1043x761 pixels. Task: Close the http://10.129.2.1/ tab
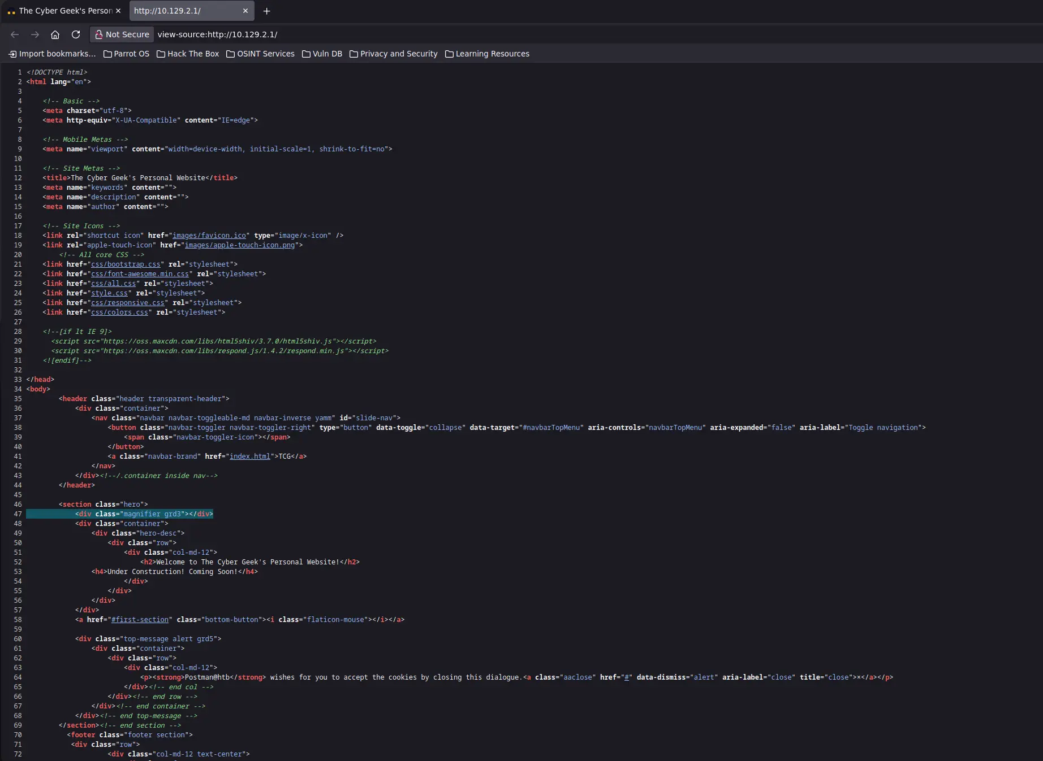pyautogui.click(x=245, y=11)
